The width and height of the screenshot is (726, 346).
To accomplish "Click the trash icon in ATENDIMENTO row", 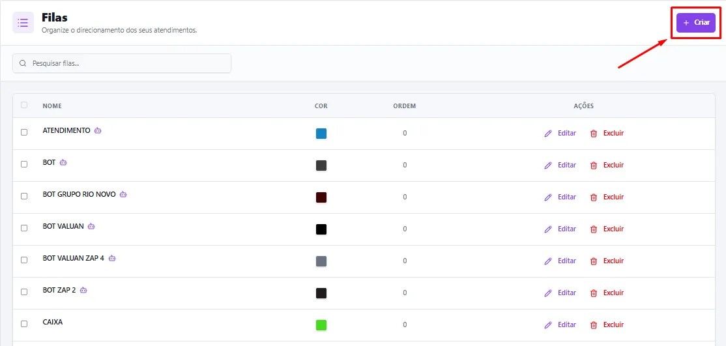I will tap(594, 134).
